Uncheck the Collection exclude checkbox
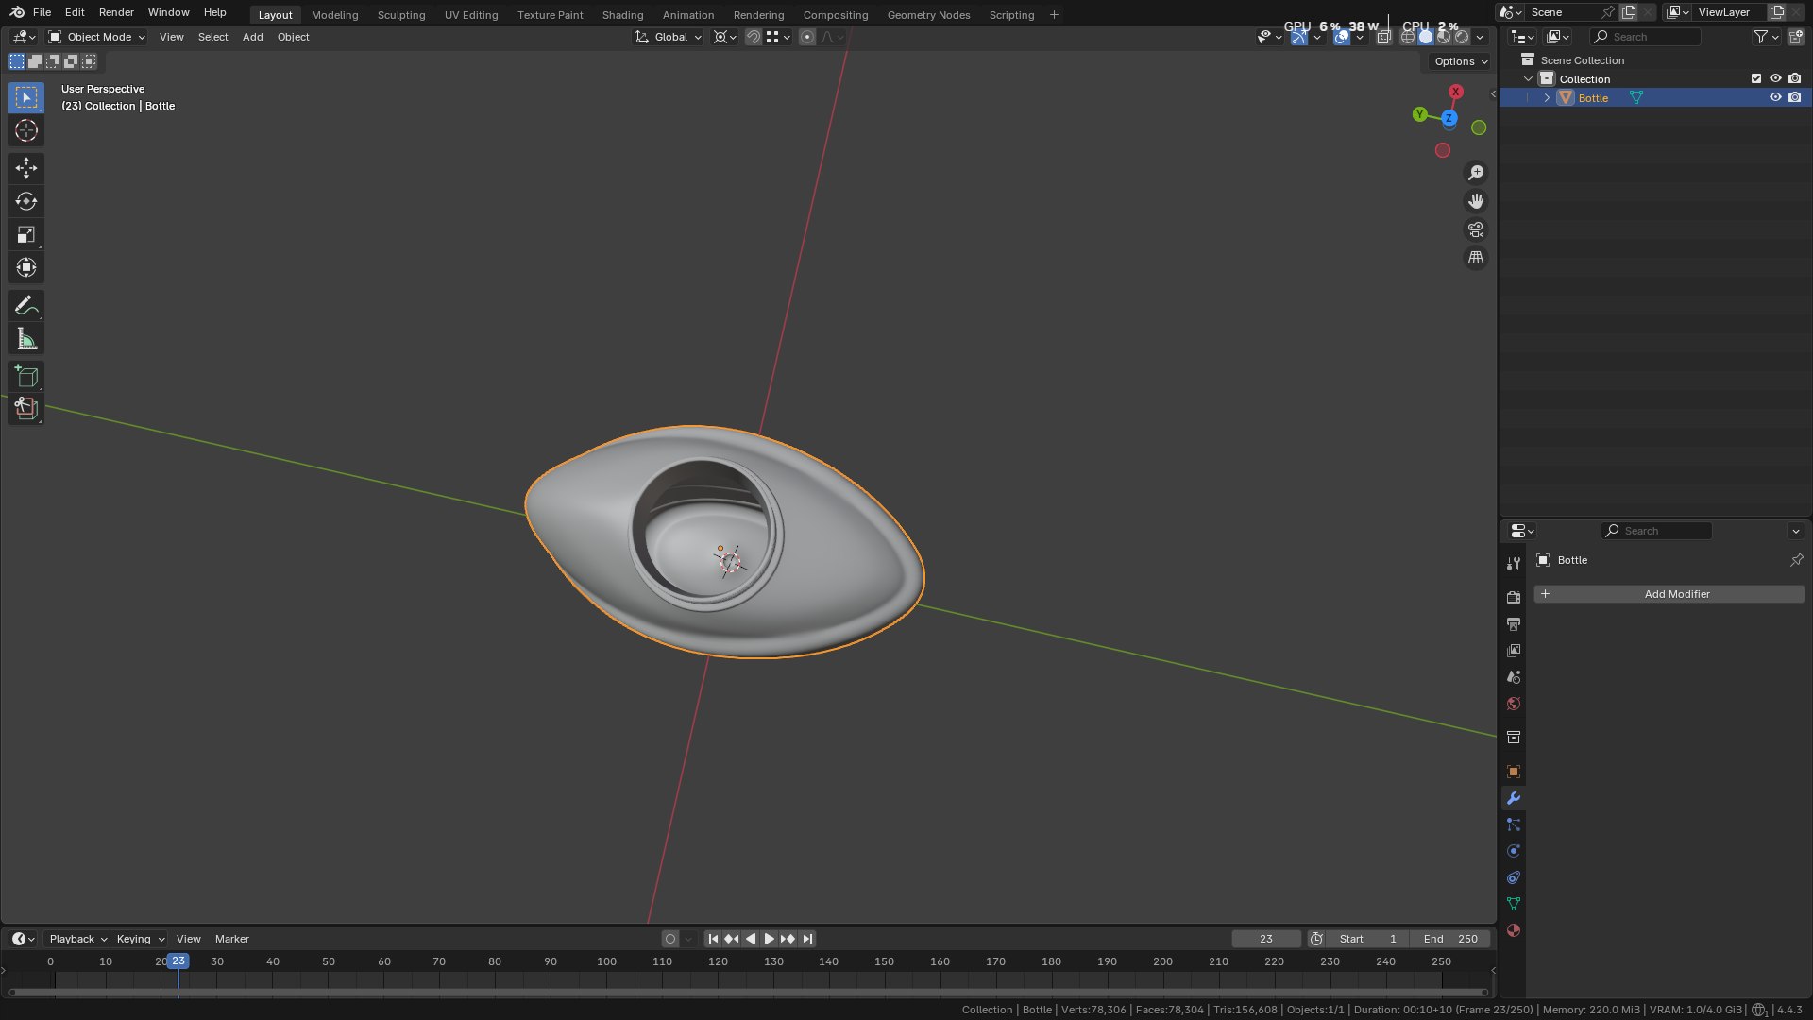 click(x=1756, y=78)
